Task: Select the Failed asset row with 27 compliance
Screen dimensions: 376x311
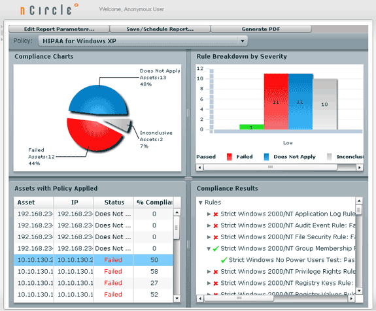Action: coord(94,283)
